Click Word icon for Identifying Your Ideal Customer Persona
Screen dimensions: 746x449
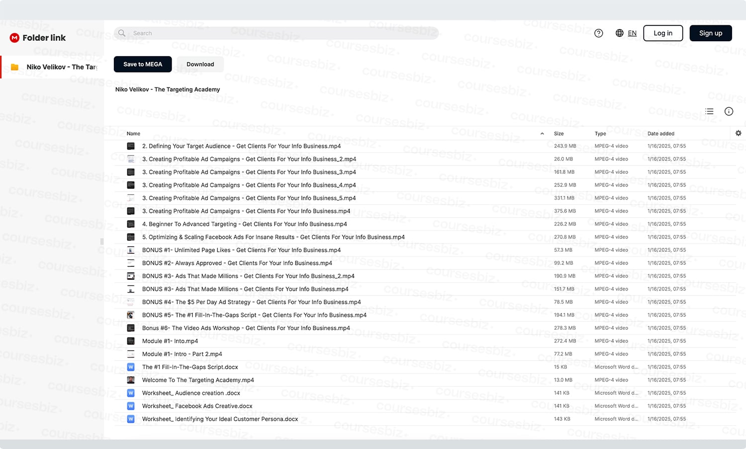click(131, 419)
